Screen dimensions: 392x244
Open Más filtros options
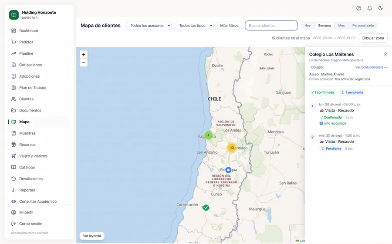tap(229, 26)
